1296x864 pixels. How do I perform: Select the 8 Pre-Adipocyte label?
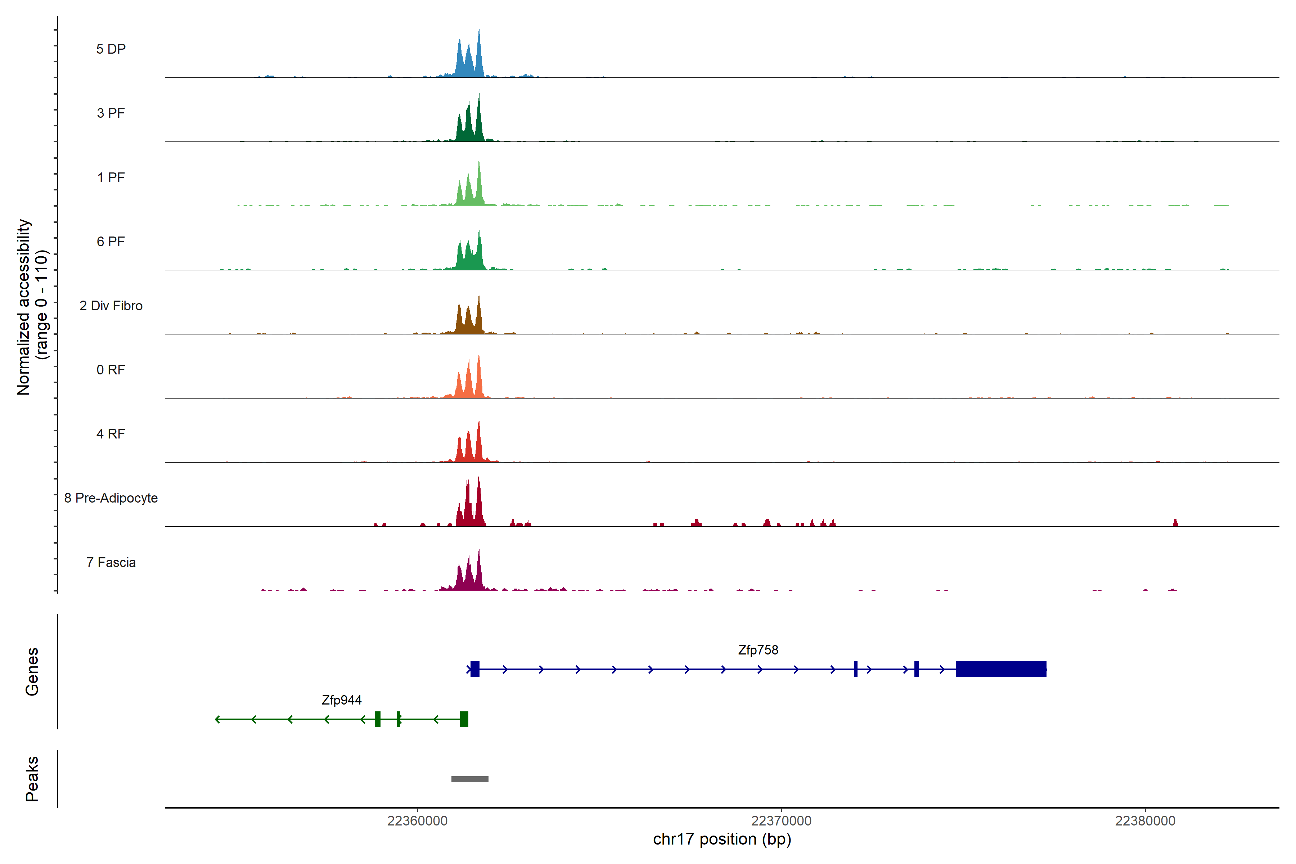coord(111,498)
